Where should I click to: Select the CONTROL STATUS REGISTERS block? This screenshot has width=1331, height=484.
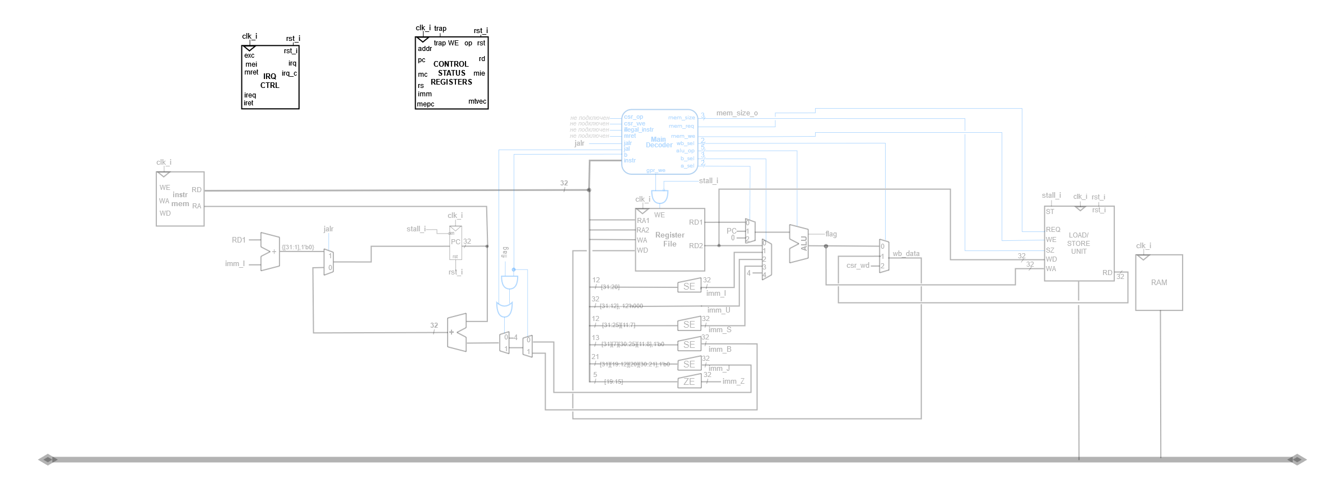click(452, 73)
